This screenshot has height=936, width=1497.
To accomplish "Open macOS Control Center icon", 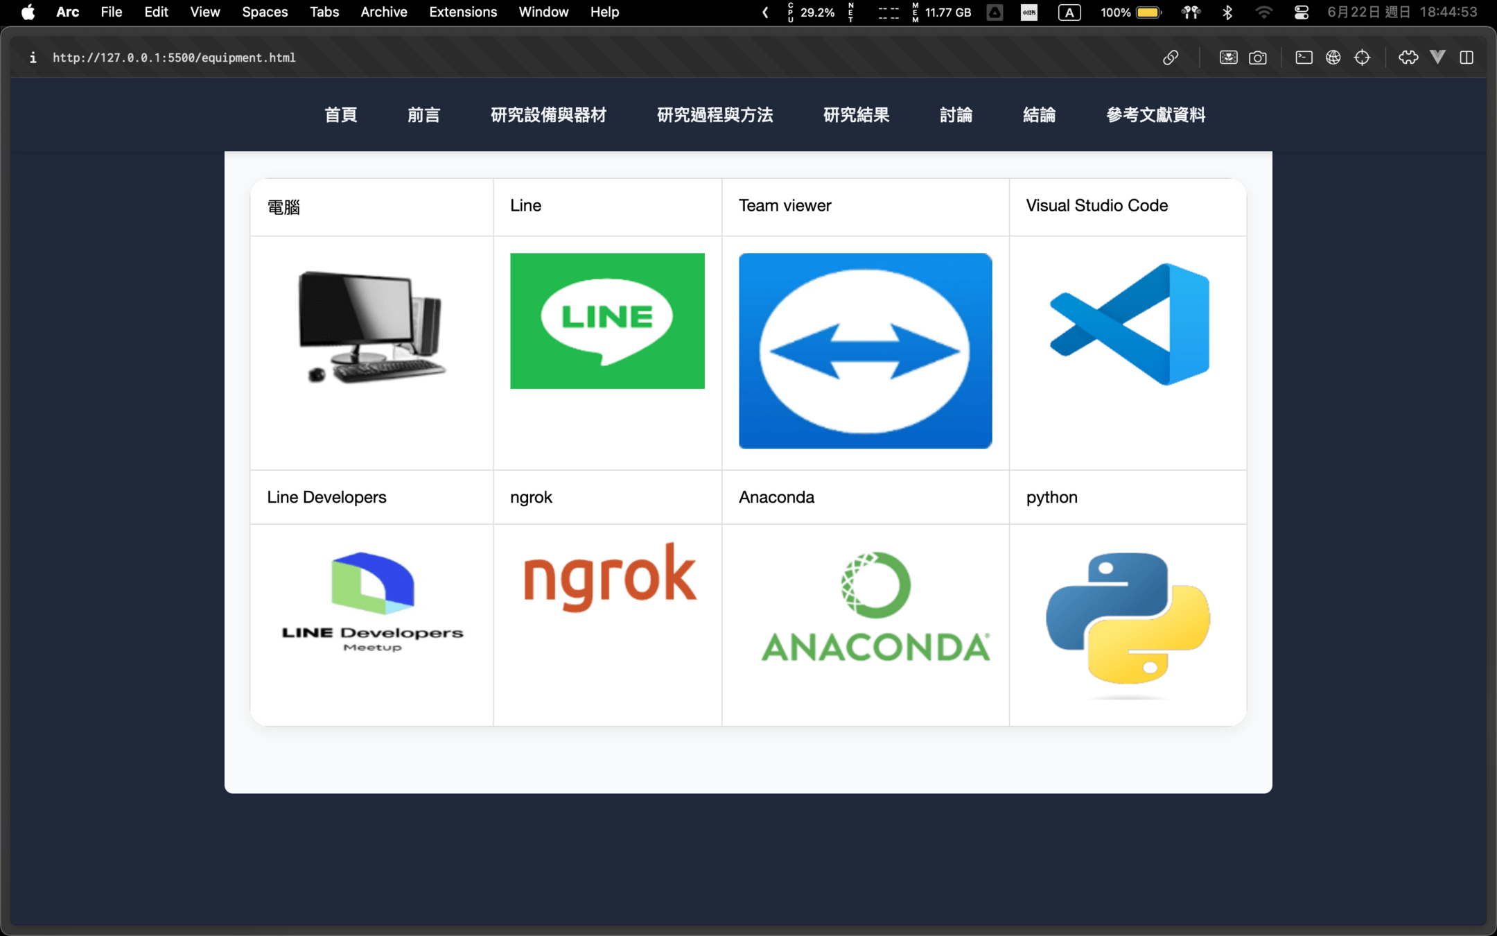I will (x=1301, y=12).
